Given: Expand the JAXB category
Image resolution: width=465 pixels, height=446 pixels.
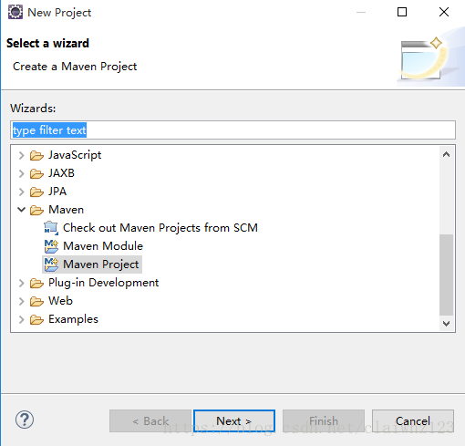Looking at the screenshot, I should coord(21,173).
